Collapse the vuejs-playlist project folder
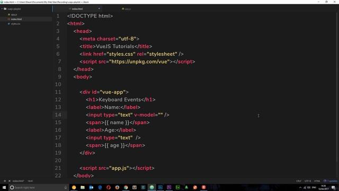 2,9
